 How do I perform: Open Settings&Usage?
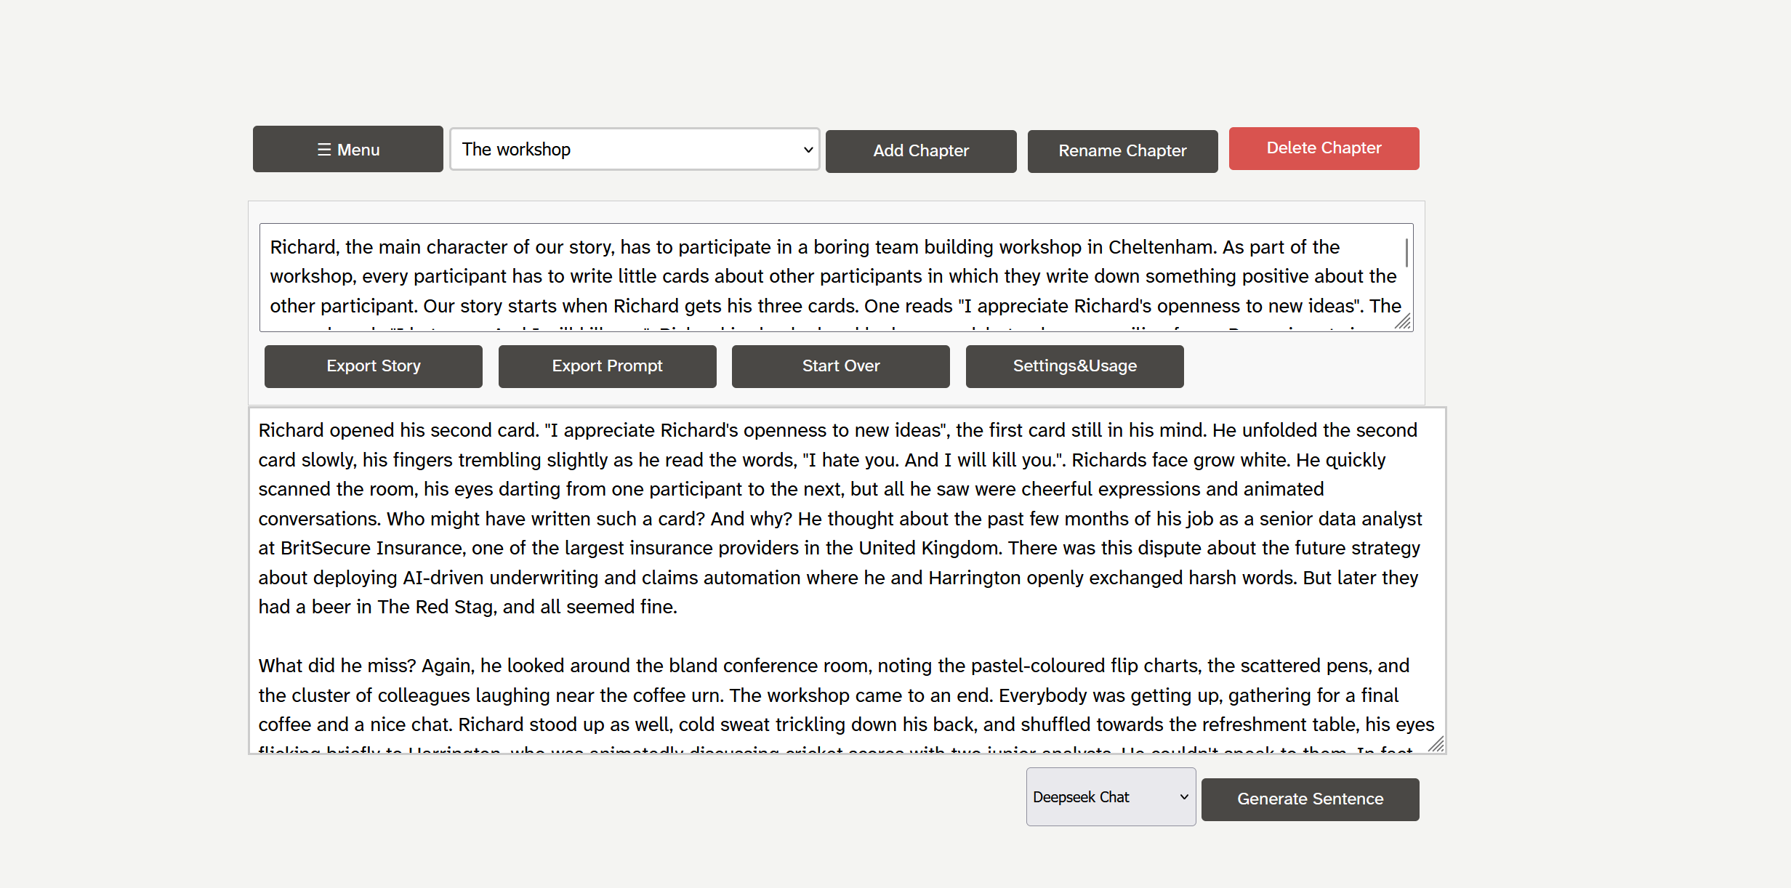click(x=1074, y=366)
